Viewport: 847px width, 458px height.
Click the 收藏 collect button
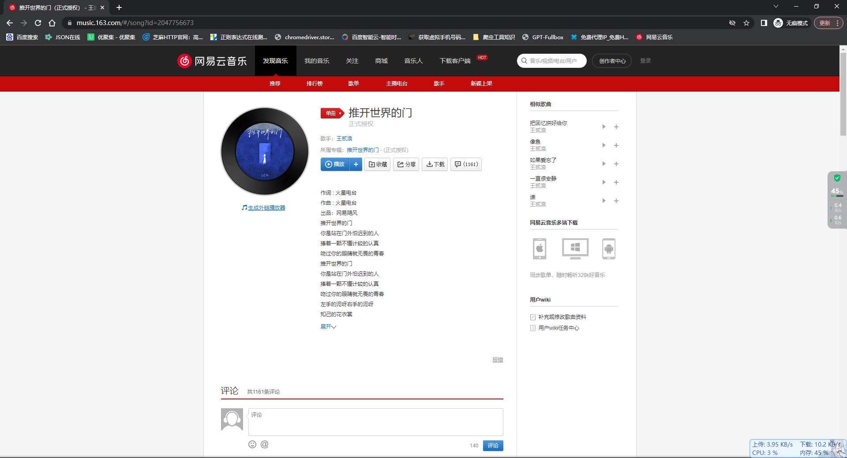378,164
